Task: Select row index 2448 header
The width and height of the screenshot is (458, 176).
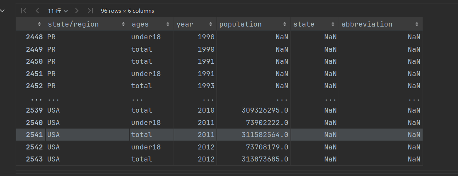Action: coord(34,37)
